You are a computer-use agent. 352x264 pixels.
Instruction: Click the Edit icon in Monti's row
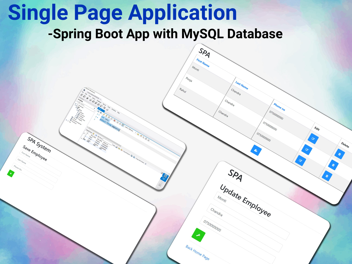pos(313,138)
